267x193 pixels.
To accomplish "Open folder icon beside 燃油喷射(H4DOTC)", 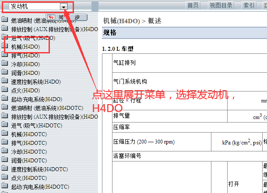I will click(x=5, y=107).
